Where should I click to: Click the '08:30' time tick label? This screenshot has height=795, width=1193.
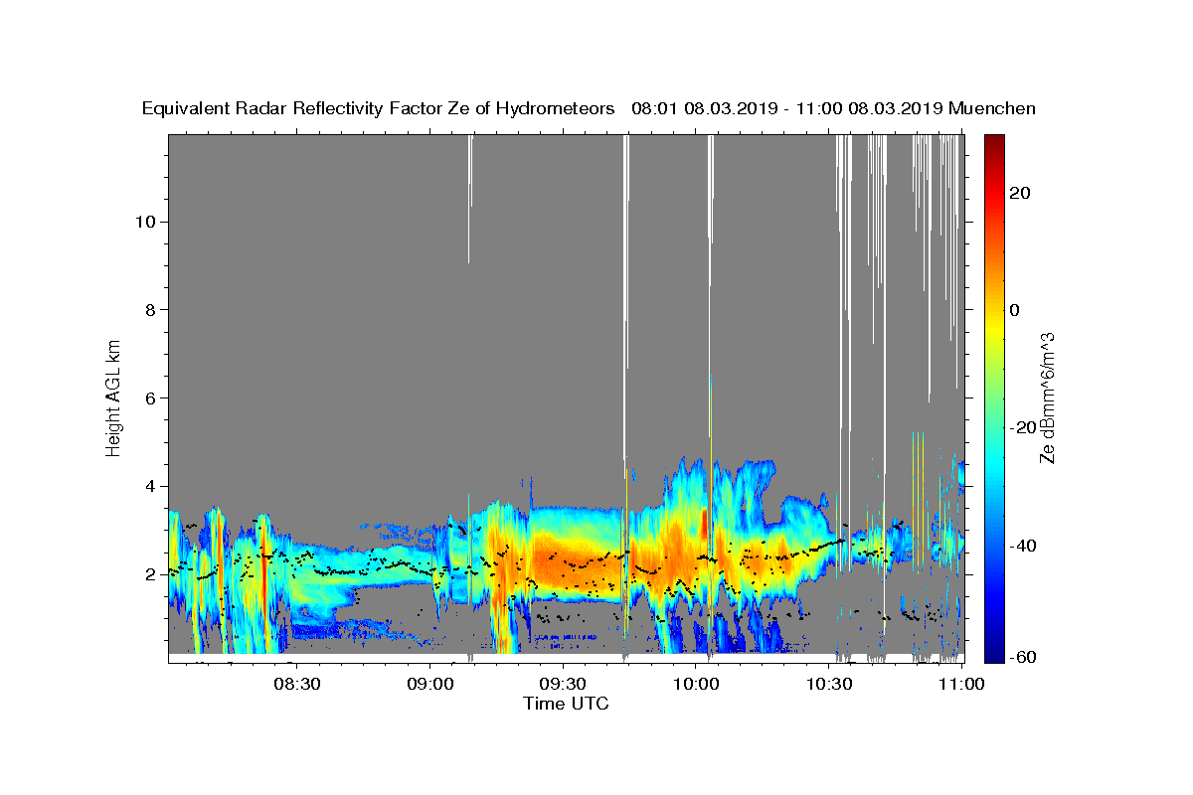click(297, 684)
